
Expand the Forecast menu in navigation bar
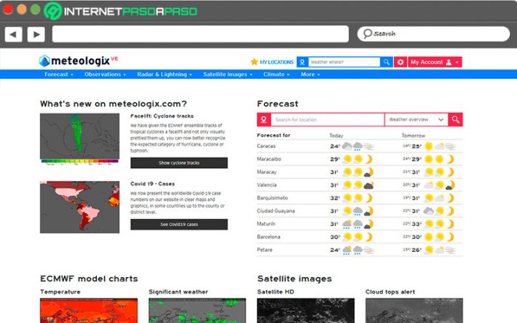pos(59,75)
